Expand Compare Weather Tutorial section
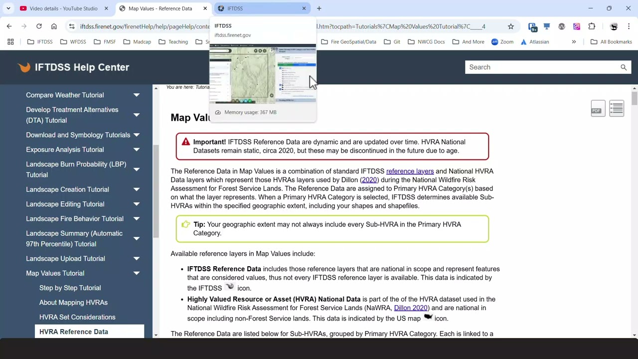 click(x=136, y=95)
